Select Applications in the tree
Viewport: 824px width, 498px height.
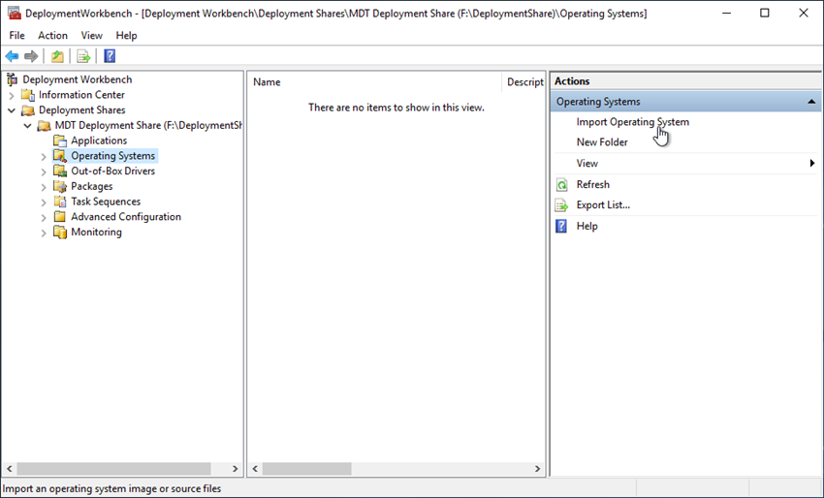[99, 140]
